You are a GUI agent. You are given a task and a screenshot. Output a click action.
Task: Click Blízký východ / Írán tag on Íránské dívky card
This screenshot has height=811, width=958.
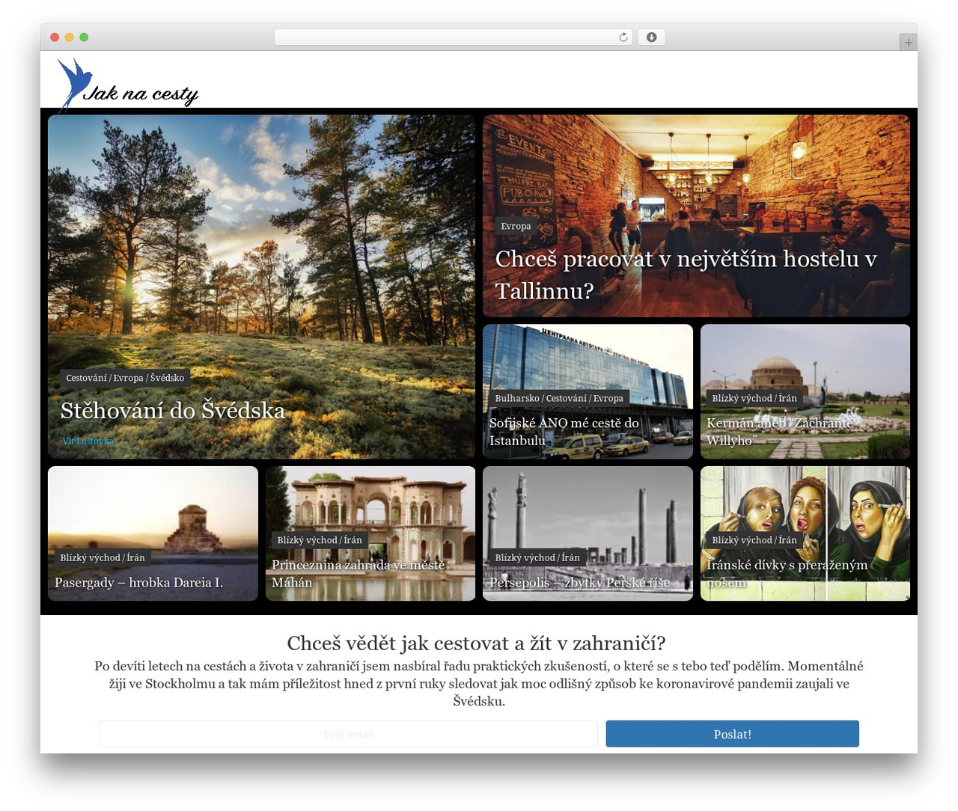754,540
